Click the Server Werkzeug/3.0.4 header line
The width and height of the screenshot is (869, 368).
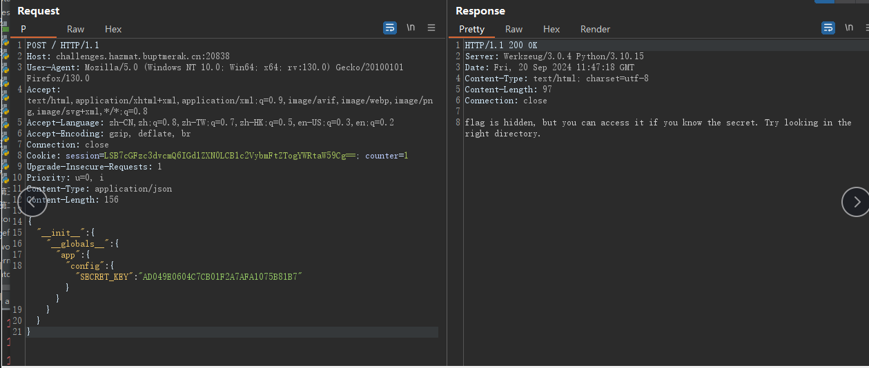(x=554, y=57)
